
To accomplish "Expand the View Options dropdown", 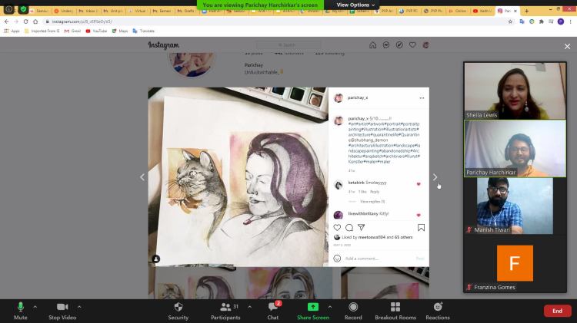I will 355,5.
